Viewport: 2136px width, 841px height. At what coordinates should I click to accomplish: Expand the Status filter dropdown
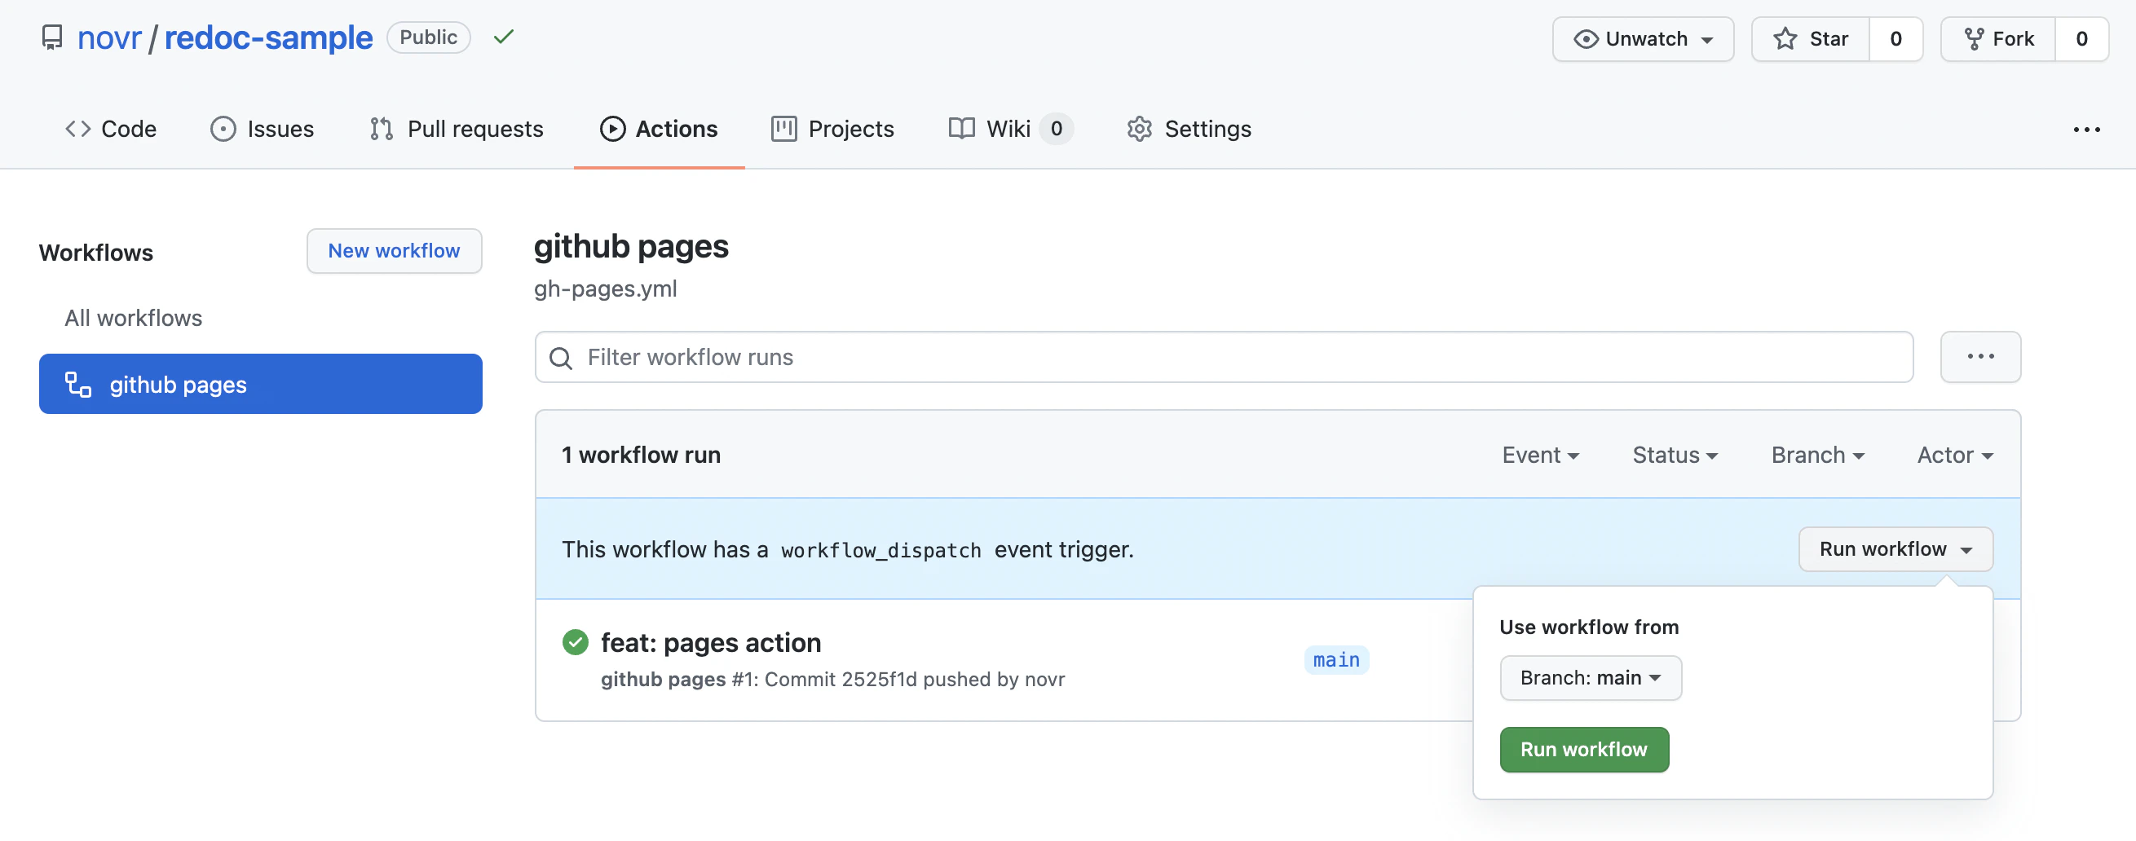coord(1675,456)
